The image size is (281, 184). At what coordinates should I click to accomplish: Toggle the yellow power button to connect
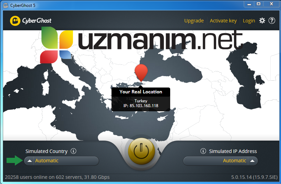(x=142, y=151)
